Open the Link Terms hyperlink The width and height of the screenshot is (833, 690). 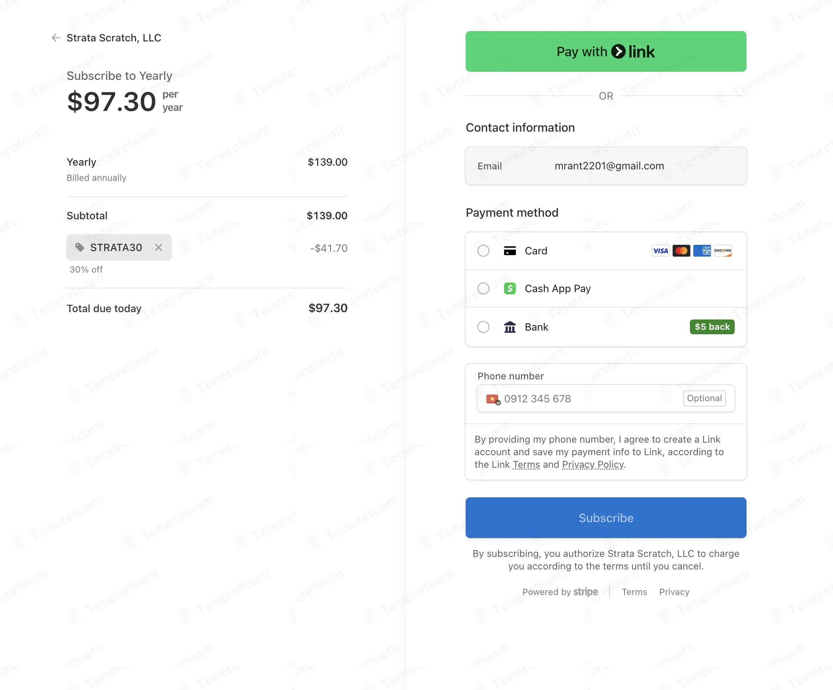pyautogui.click(x=526, y=464)
